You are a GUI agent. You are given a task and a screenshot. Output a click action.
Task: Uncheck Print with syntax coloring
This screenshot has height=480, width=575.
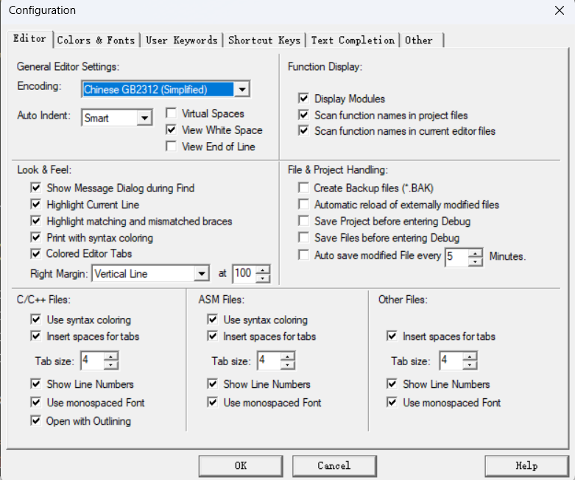36,237
